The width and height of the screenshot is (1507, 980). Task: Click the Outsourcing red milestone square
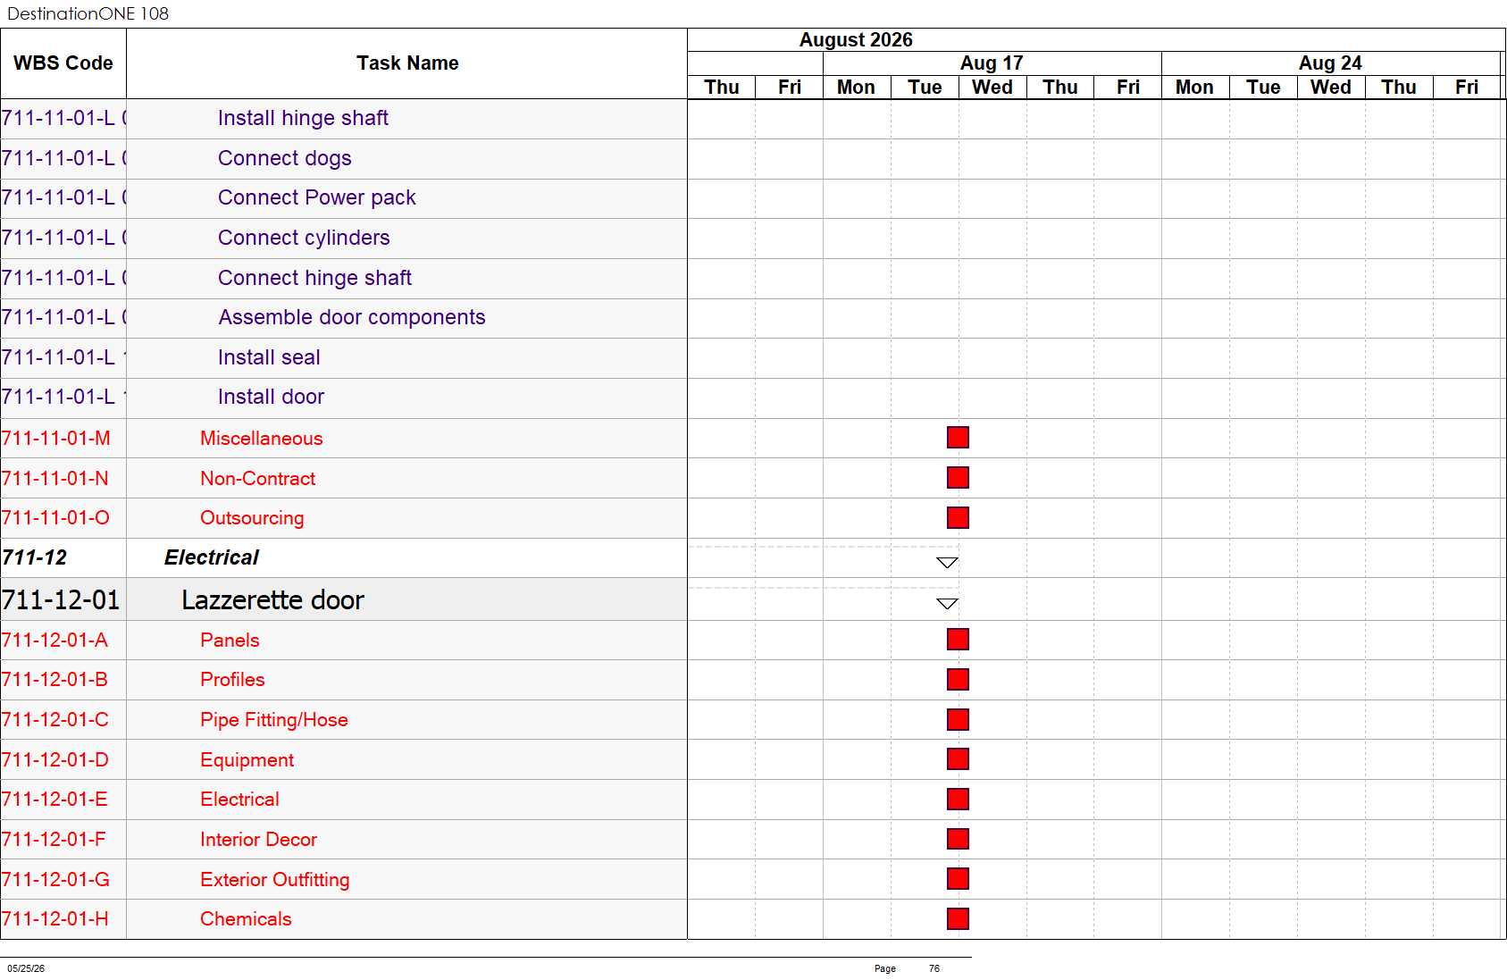point(958,518)
